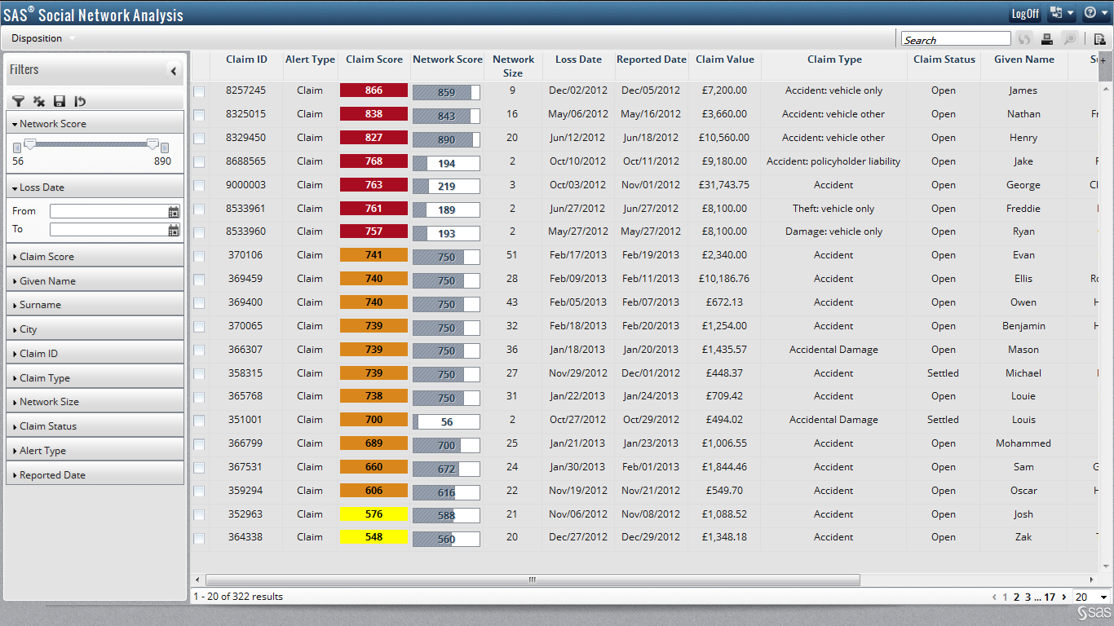This screenshot has width=1114, height=626.
Task: Check the box next to claim 364338
Action: click(199, 538)
